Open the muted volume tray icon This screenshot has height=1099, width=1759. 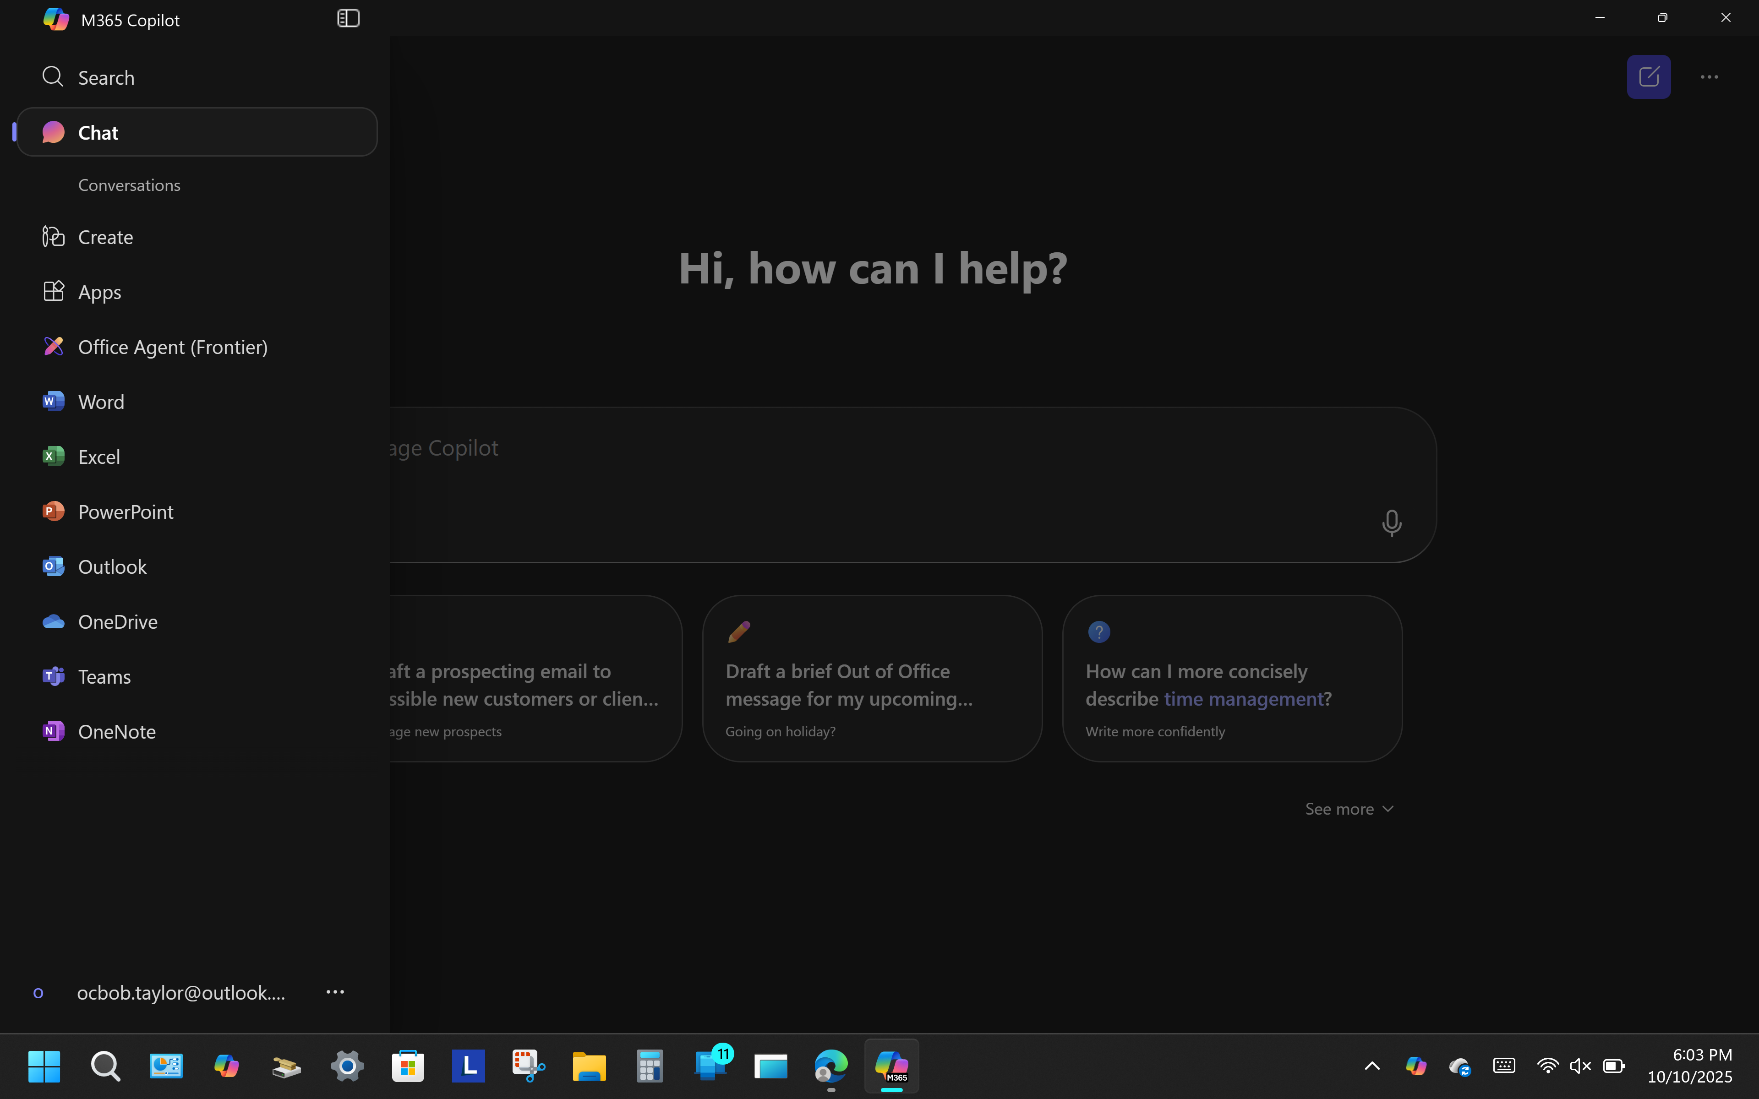(x=1580, y=1066)
